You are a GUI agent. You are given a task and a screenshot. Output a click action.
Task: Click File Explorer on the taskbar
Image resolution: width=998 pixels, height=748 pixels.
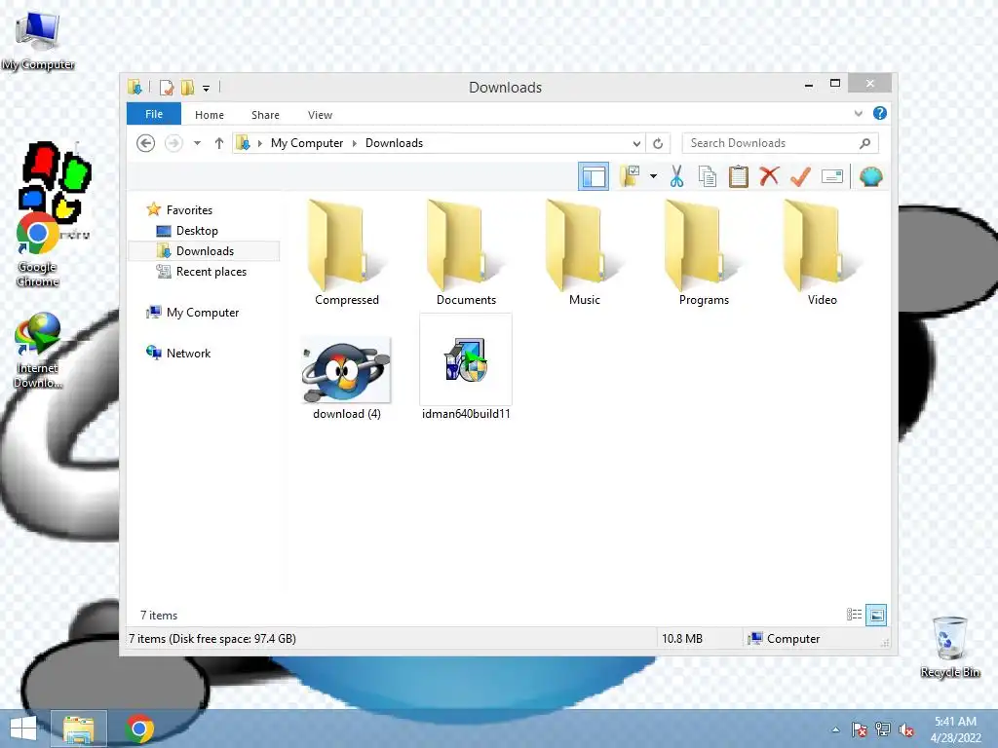tap(79, 729)
